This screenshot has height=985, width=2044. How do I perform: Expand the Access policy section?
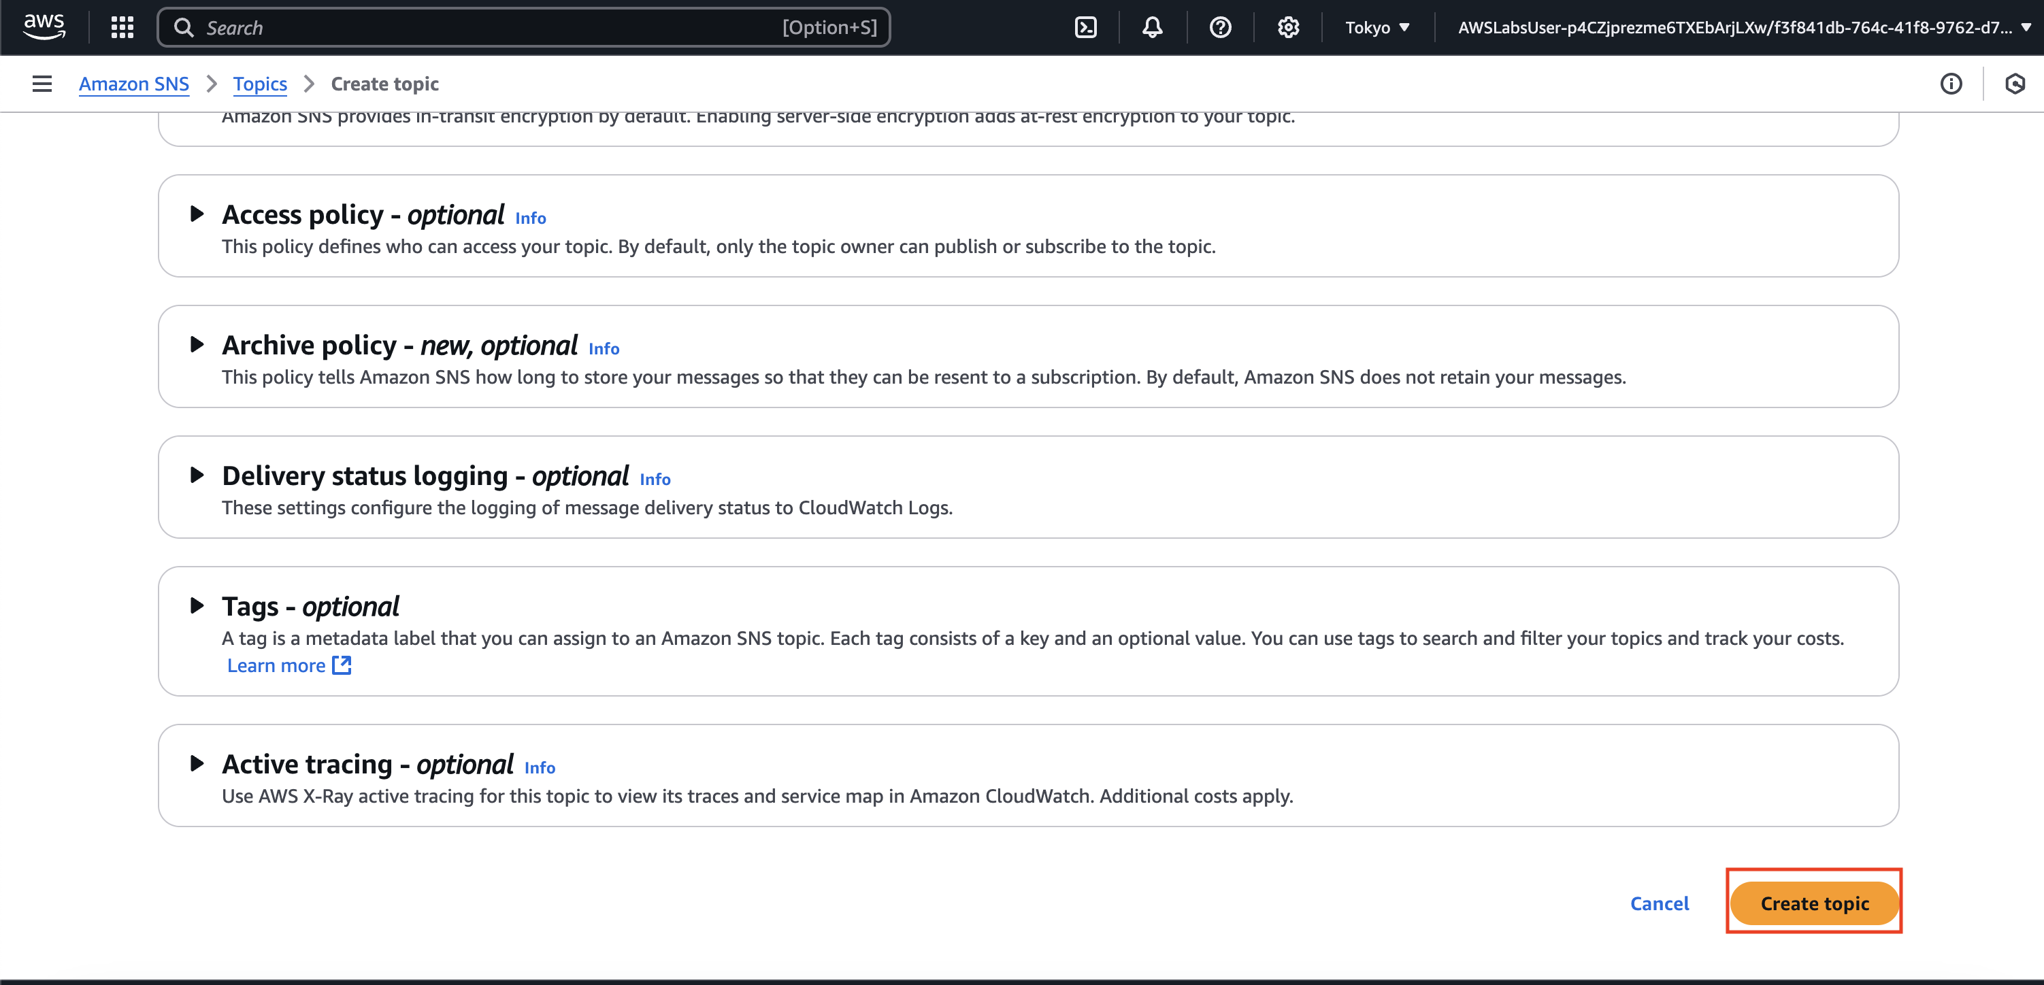tap(197, 214)
